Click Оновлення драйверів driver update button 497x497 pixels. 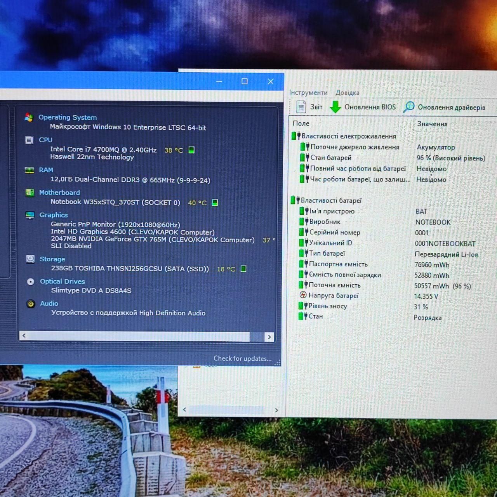click(x=444, y=107)
